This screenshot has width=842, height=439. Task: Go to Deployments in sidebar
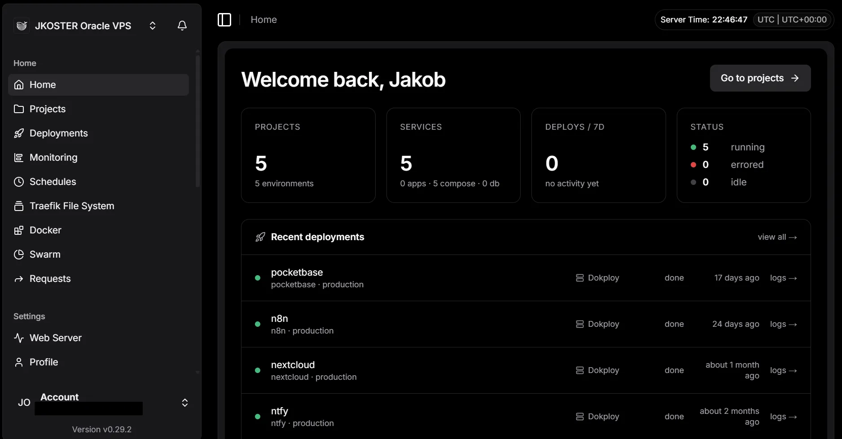click(x=99, y=133)
